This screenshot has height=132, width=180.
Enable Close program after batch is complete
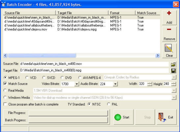(5, 104)
